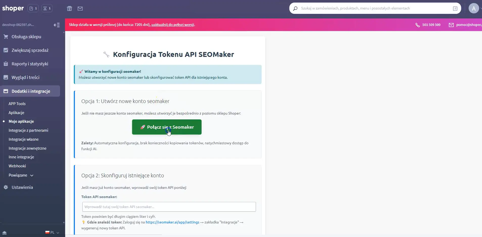Click the Opcja 1: Utwórz nowe konto heading

pos(125,101)
